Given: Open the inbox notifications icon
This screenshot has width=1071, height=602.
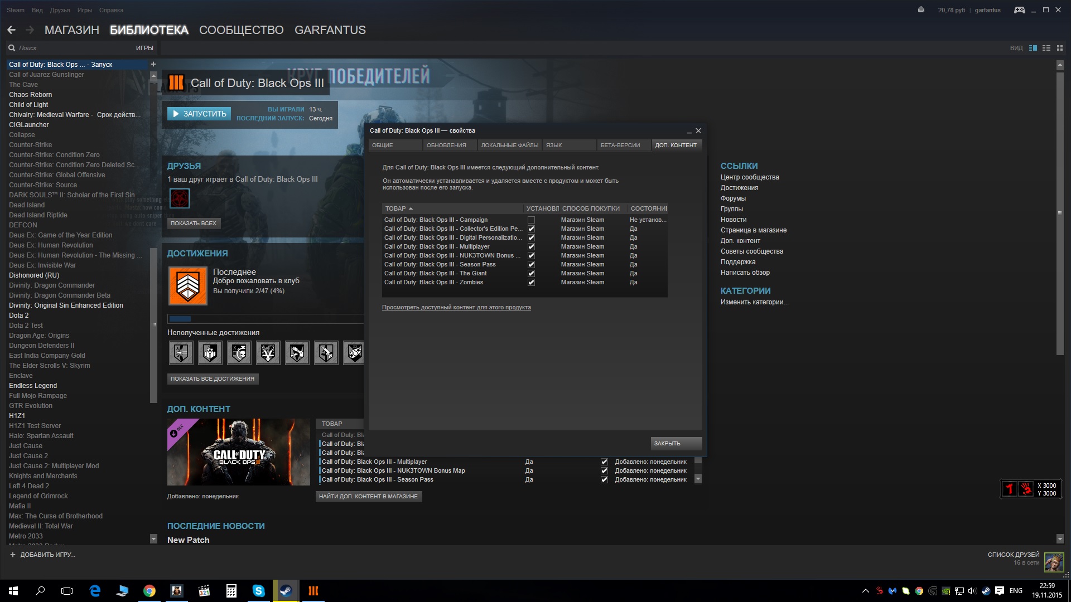Looking at the screenshot, I should pyautogui.click(x=921, y=9).
